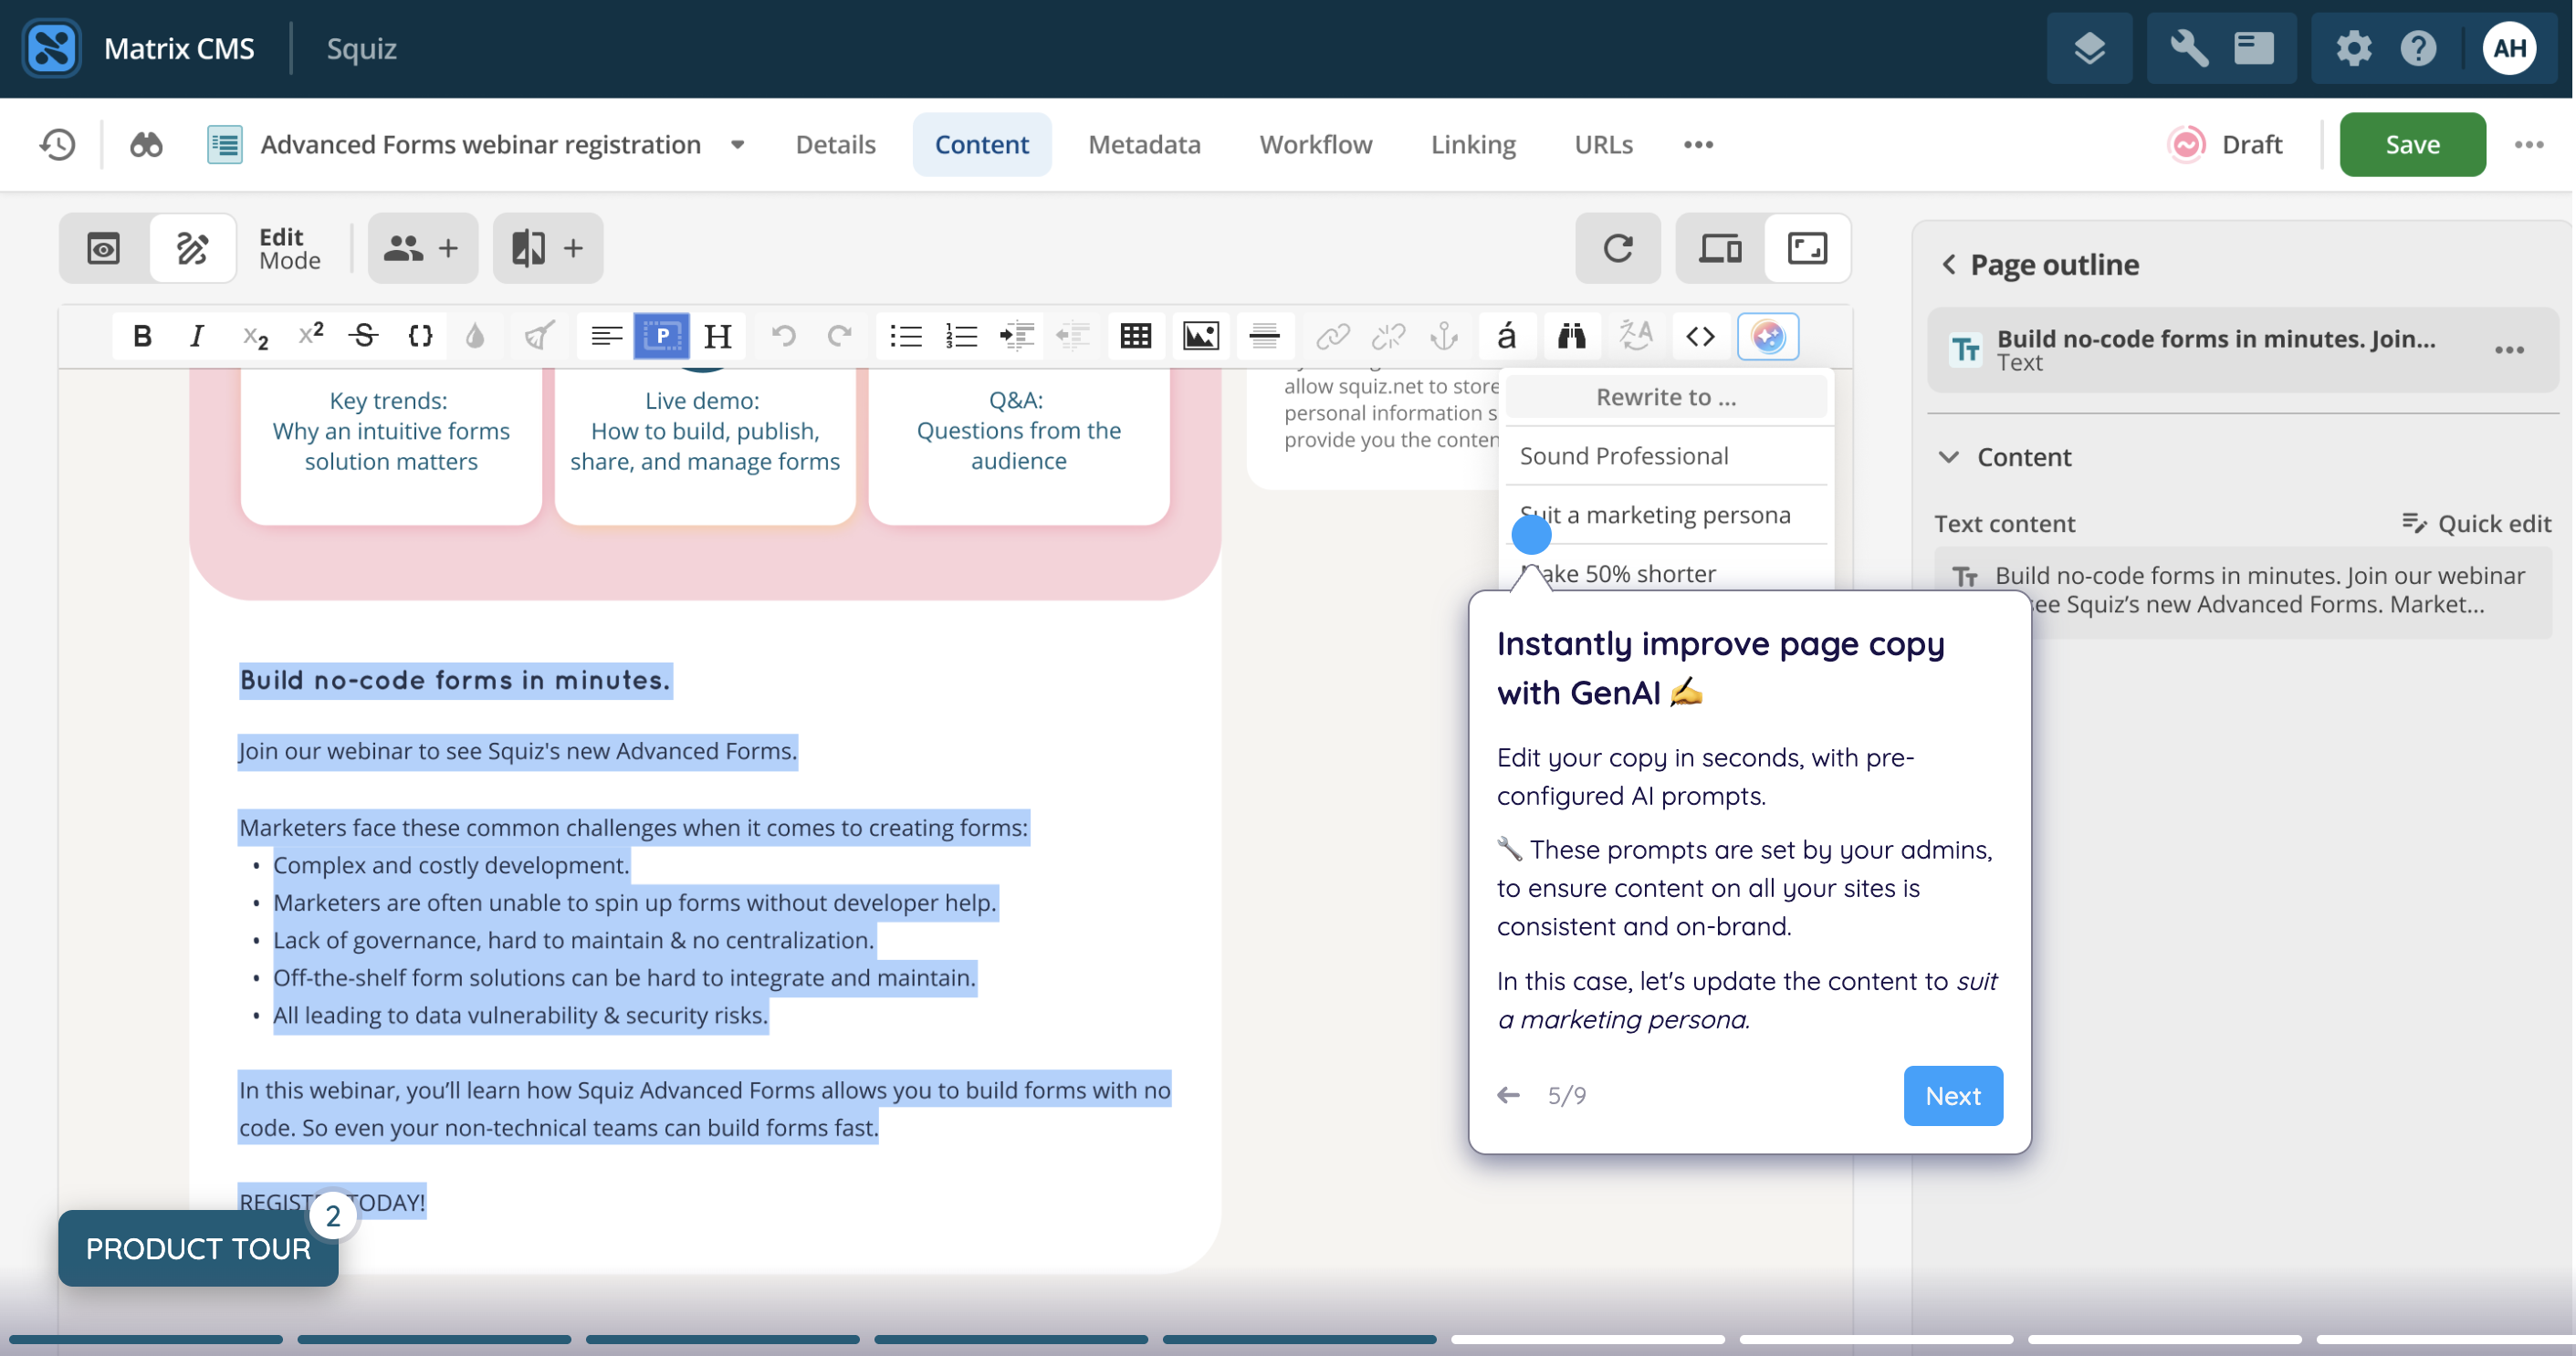Open the text alignment tool
The image size is (2576, 1356).
pyautogui.click(x=606, y=336)
